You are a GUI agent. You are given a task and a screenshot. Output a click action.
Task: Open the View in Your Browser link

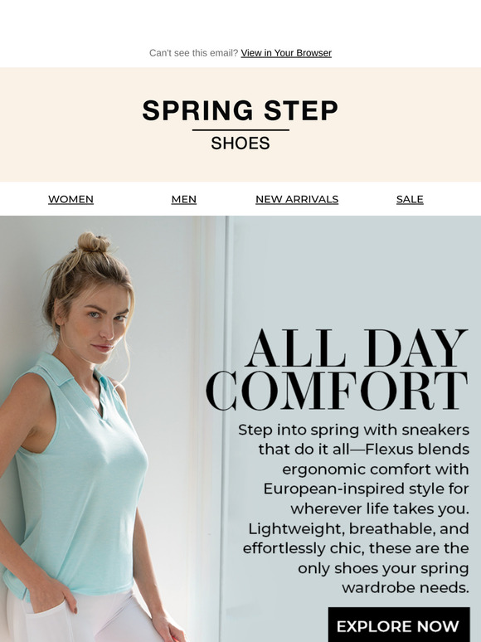[x=286, y=53]
